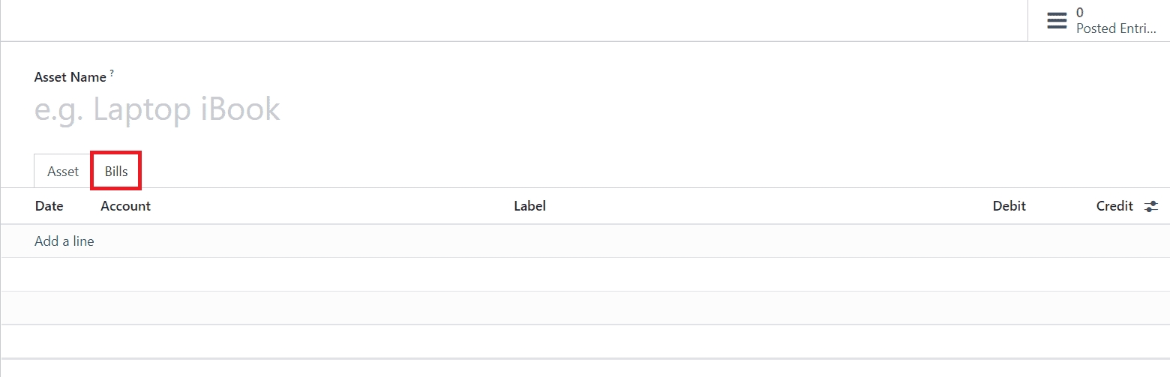Click the bottom empty table row

tap(585, 341)
